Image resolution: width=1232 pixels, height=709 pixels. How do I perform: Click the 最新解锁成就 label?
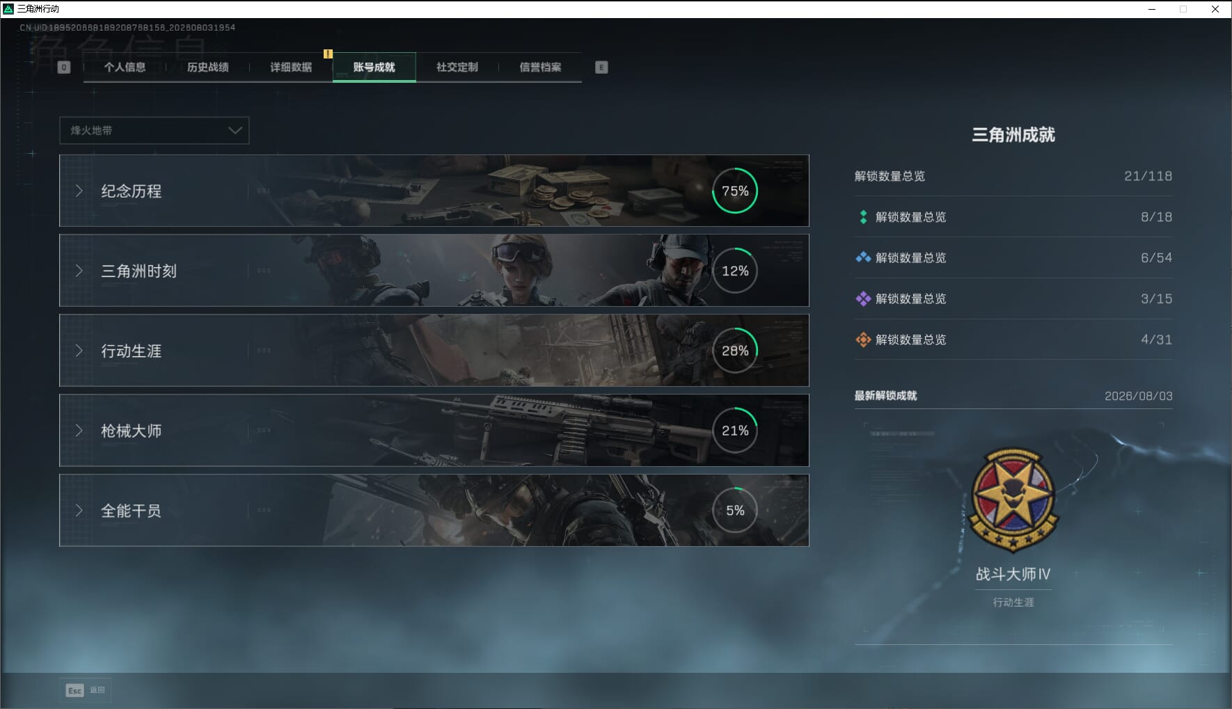tap(885, 396)
